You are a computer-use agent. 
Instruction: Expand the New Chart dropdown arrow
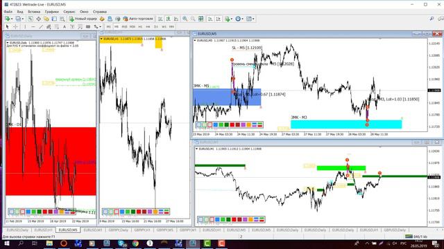[12, 19]
